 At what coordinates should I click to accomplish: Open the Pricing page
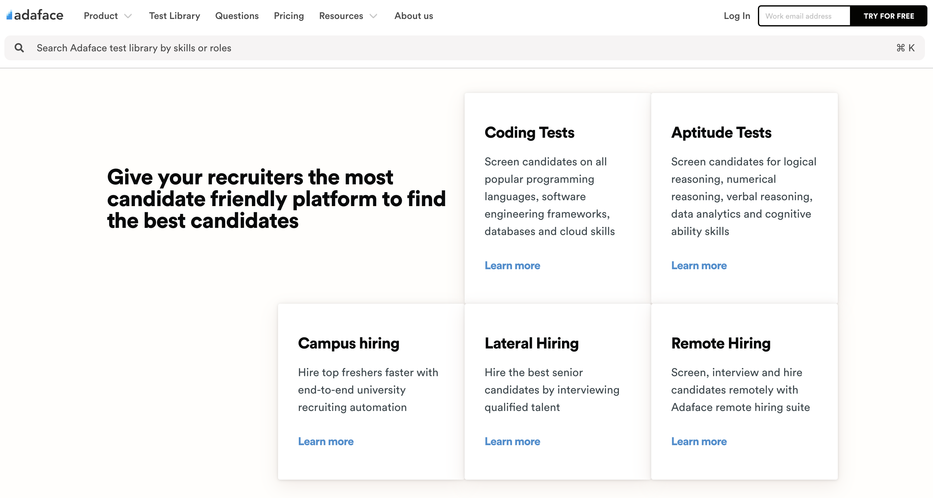click(289, 16)
